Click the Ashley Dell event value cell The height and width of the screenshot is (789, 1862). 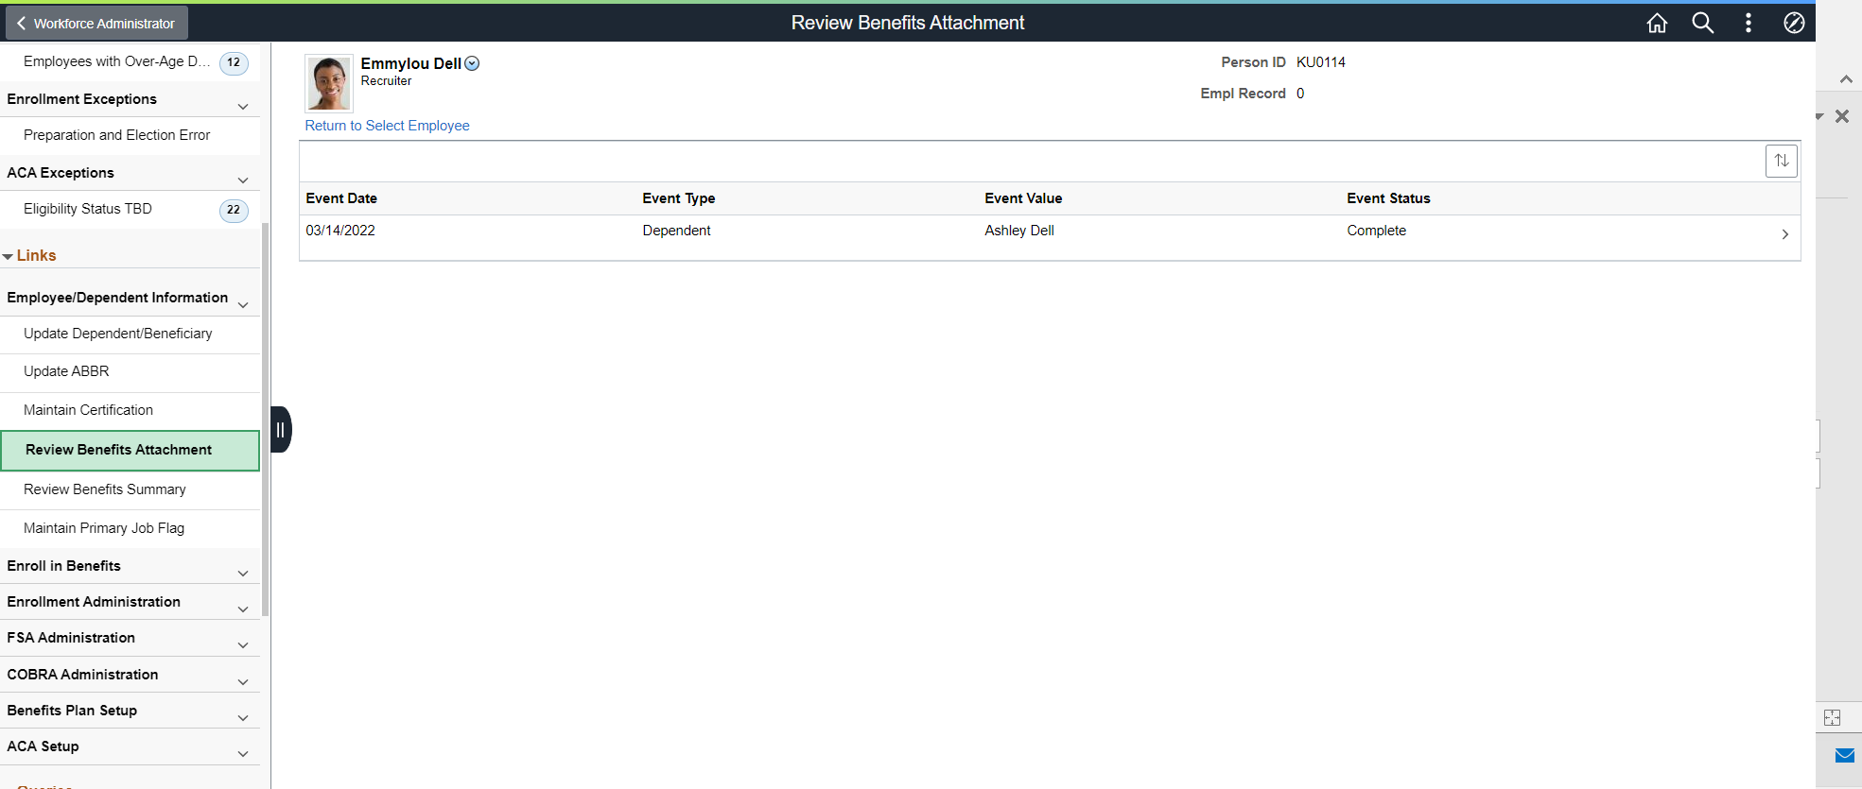[1019, 231]
